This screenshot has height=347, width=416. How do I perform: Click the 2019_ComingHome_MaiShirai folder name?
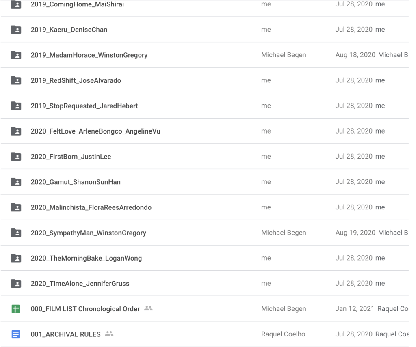(77, 4)
